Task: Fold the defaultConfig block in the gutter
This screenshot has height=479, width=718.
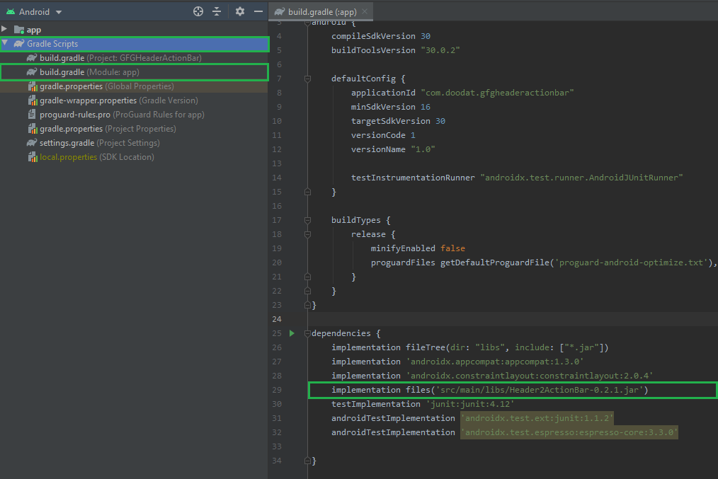Action: (307, 79)
